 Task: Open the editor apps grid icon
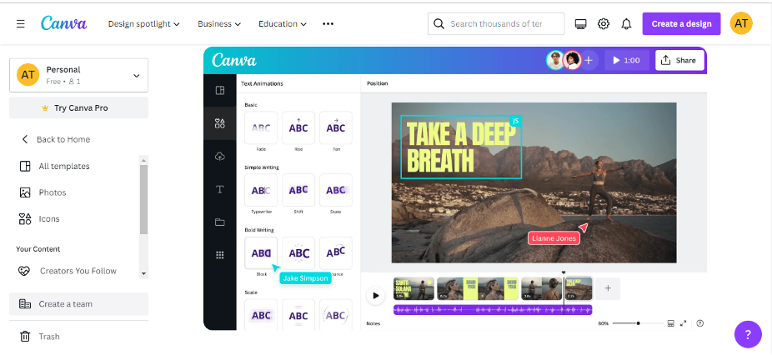[x=220, y=254]
